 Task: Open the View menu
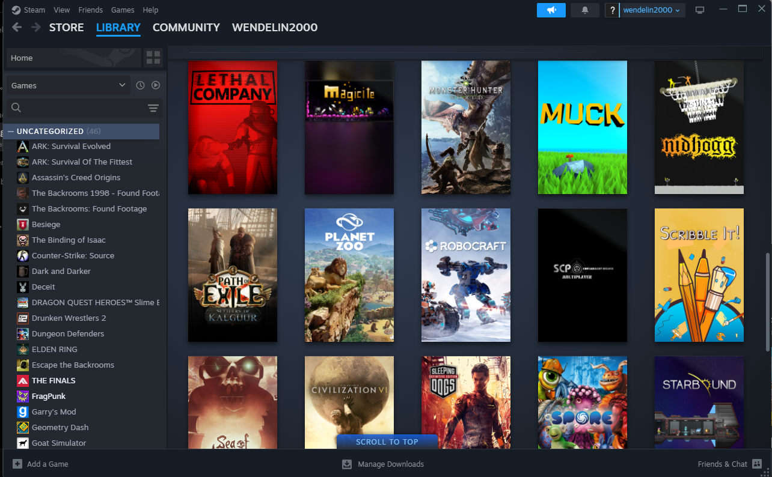[61, 10]
